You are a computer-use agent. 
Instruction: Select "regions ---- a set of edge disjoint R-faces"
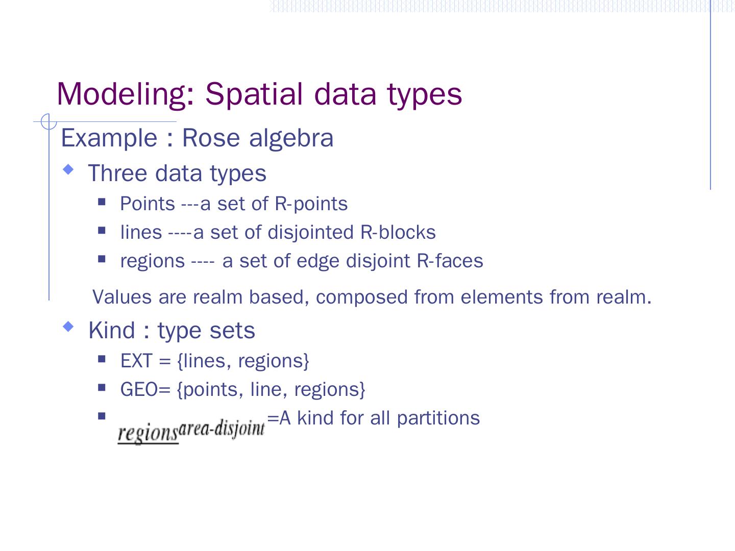pos(302,261)
